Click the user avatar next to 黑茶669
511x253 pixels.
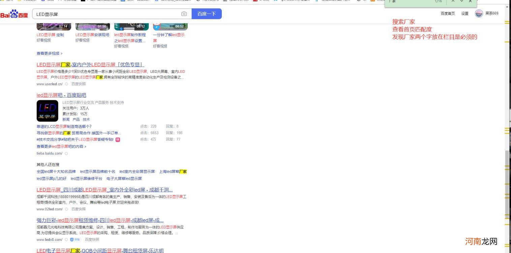pos(479,13)
